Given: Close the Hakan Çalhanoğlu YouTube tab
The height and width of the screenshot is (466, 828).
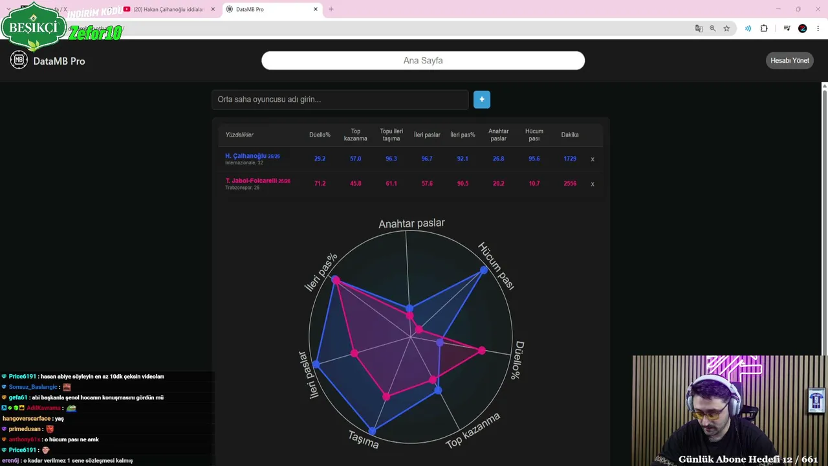Looking at the screenshot, I should [213, 9].
